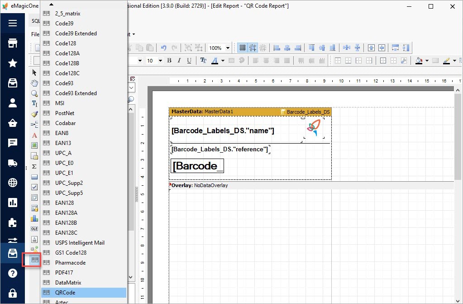Open the help question mark icon

[12, 273]
